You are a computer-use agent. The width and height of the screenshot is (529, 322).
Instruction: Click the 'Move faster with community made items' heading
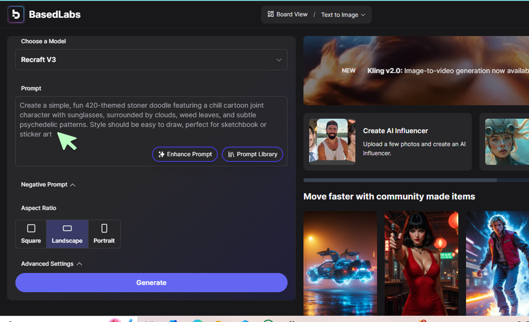(x=389, y=197)
